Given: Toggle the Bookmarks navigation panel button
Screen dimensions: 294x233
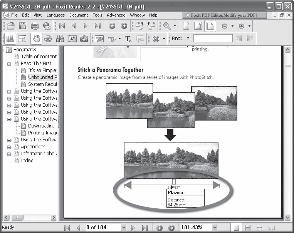Looking at the screenshot, I should (10, 39).
